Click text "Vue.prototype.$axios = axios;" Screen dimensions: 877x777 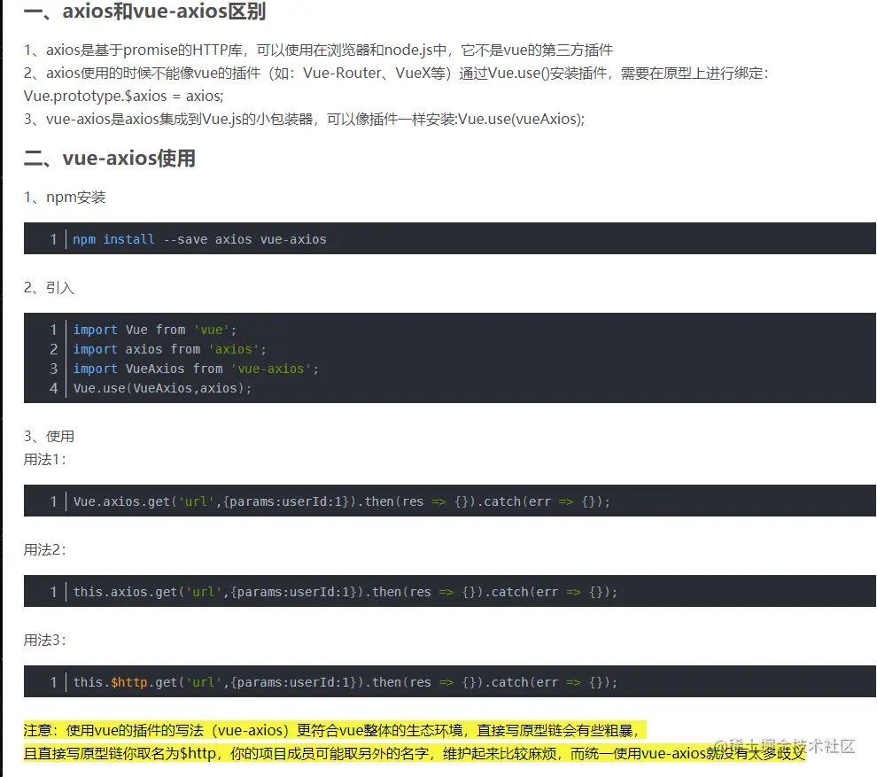tap(124, 97)
